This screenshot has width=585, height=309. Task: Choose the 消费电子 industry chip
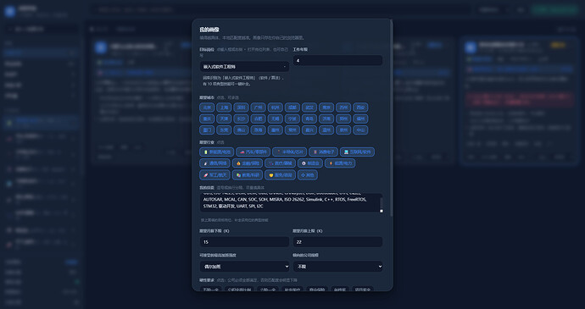[324, 152]
